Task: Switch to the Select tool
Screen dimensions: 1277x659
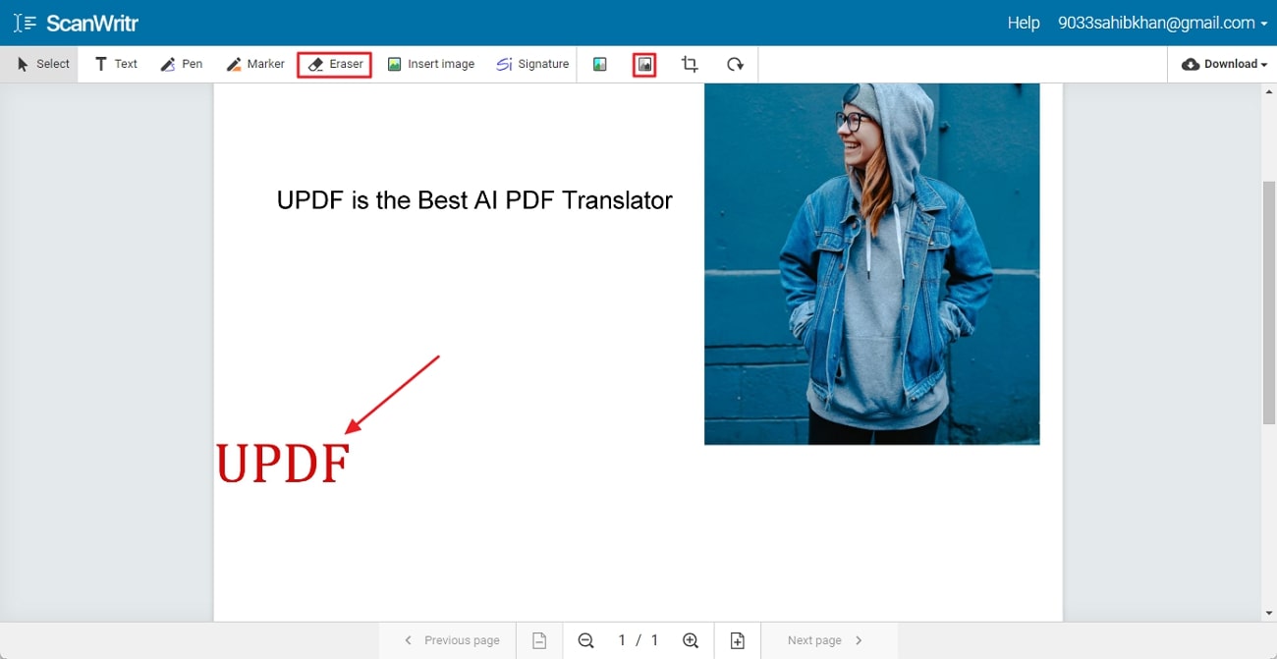Action: (x=42, y=64)
